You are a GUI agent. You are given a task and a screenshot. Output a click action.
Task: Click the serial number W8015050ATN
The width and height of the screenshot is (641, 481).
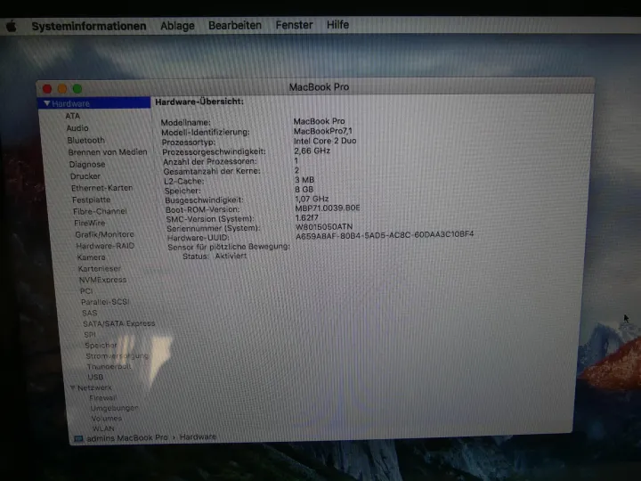click(x=324, y=226)
